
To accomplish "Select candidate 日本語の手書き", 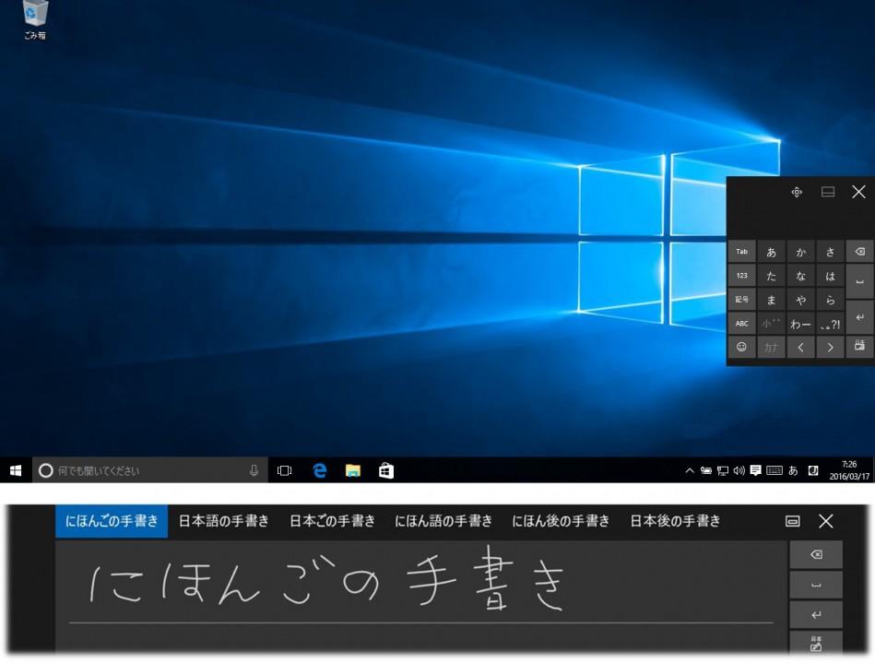I will tap(223, 521).
